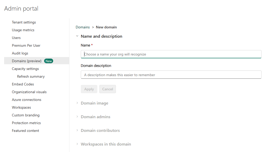Screen dimensions: 270x152
Task: Select Domains (preview) in the sidebar
Action: (x=27, y=61)
